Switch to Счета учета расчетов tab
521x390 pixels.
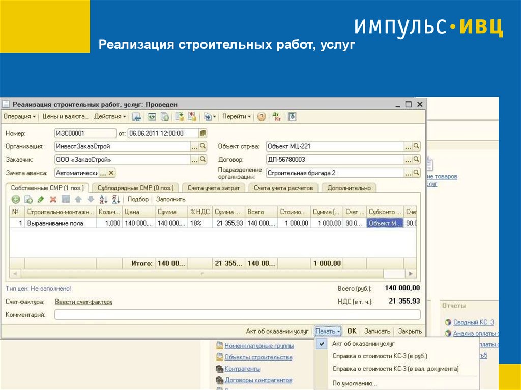[x=283, y=188]
